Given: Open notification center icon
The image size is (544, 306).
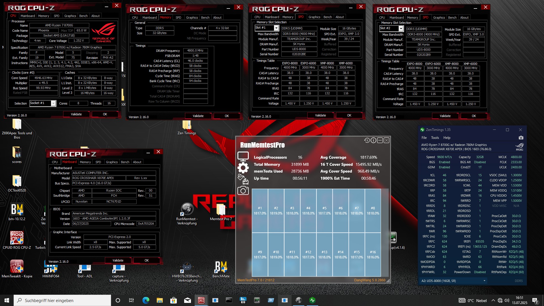Looking at the screenshot, I should pos(535,300).
